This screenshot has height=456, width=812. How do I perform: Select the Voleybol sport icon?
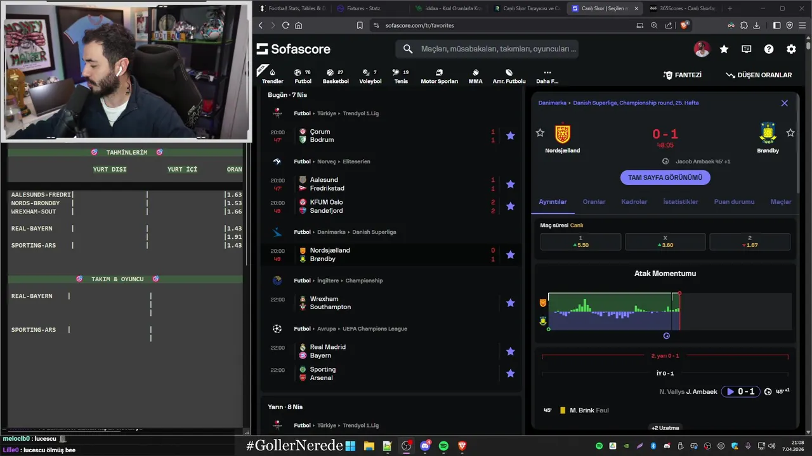[370, 75]
